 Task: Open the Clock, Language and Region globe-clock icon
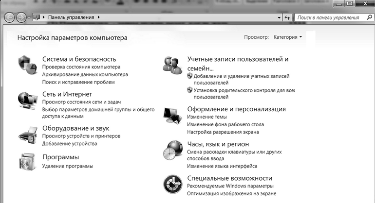173,150
